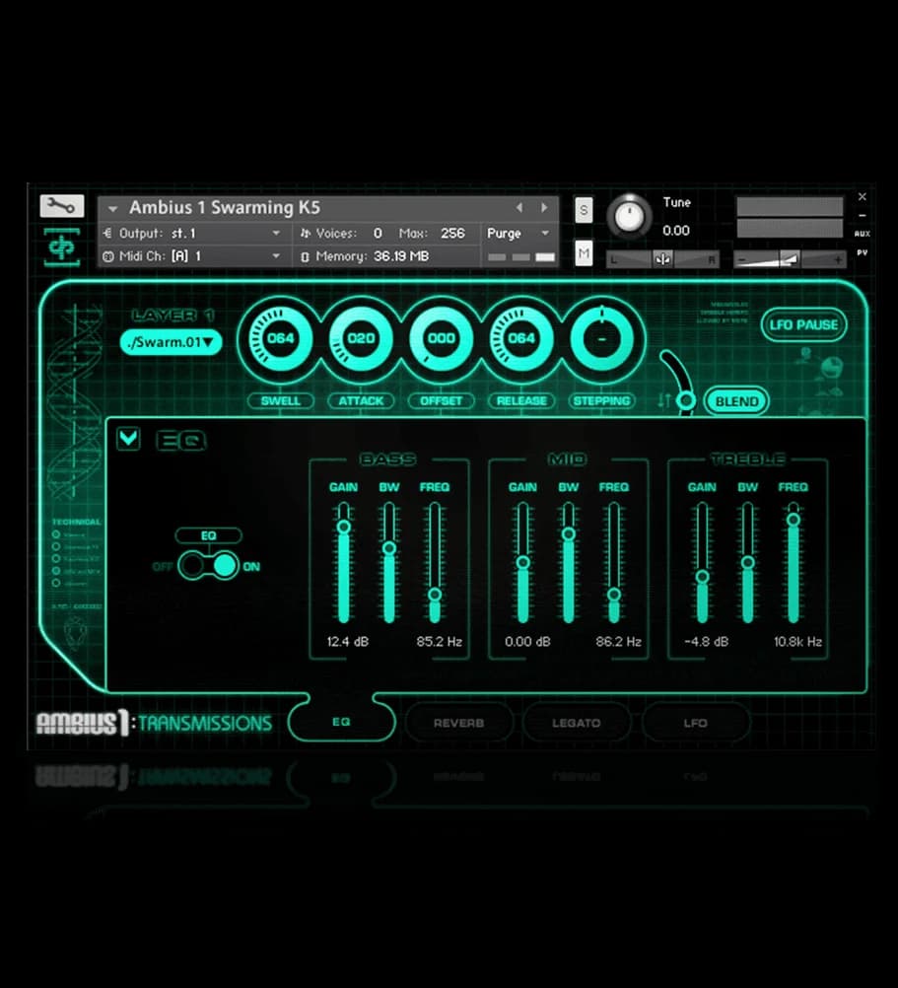The width and height of the screenshot is (898, 988).
Task: Click the Attack knob showing 020
Action: [361, 338]
